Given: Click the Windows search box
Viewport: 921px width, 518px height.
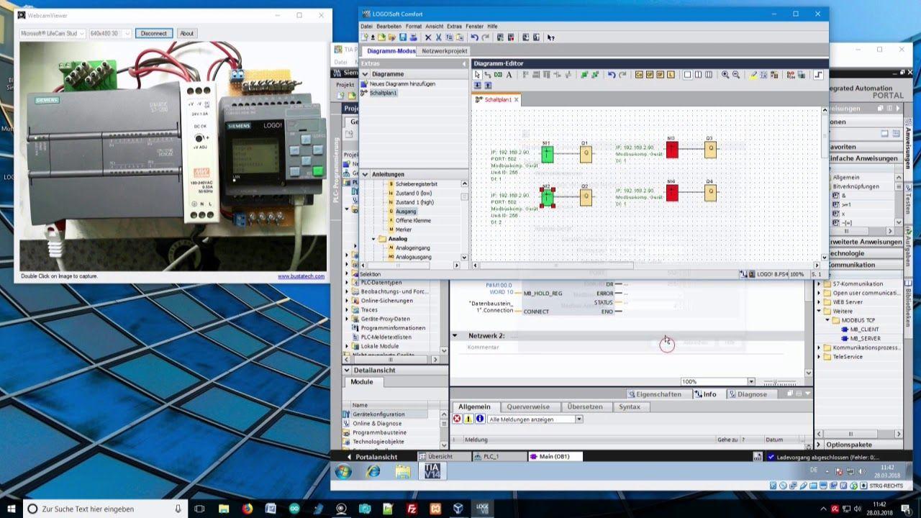Looking at the screenshot, I should 106,509.
